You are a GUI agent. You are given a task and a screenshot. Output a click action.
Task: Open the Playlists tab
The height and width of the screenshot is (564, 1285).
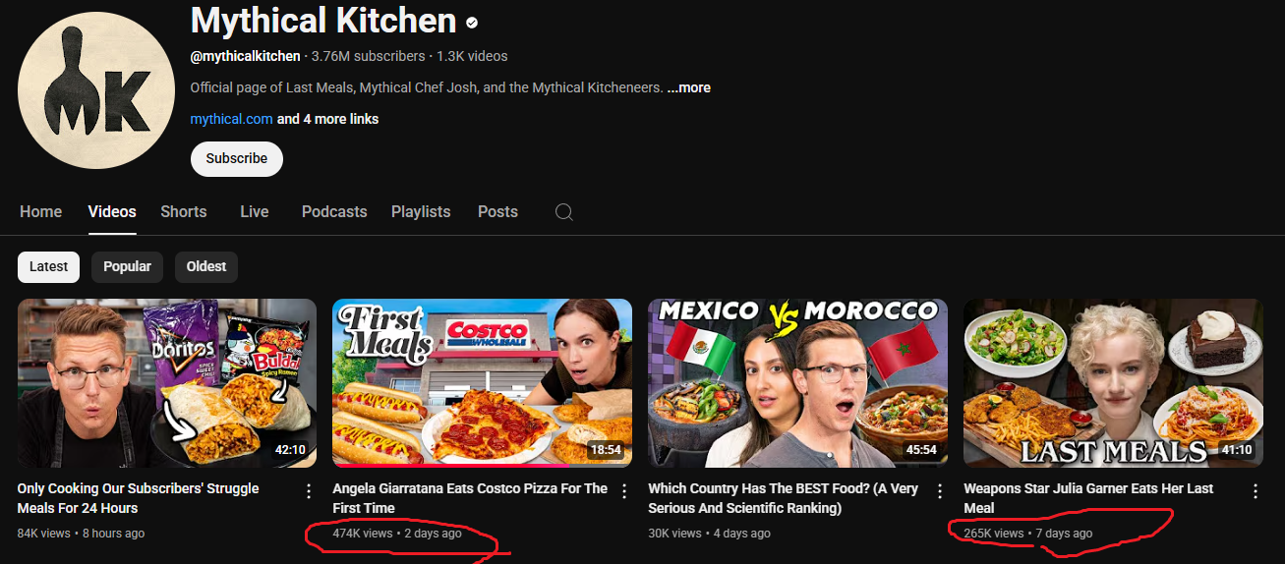421,211
